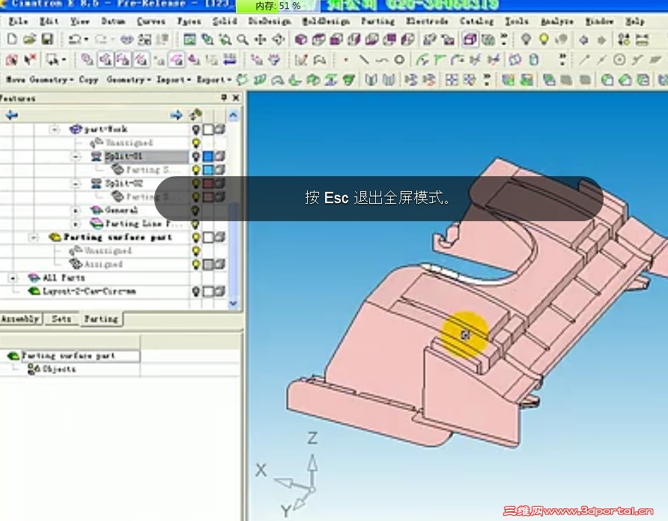
Task: Toggle bulb of Parting S under Split-01
Action: pyautogui.click(x=195, y=169)
